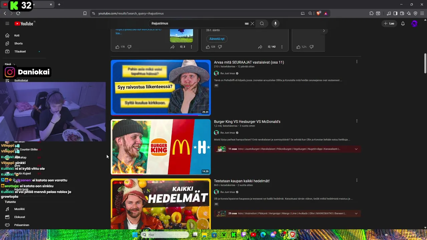Like the poll post with 528 likes

[x=208, y=47]
